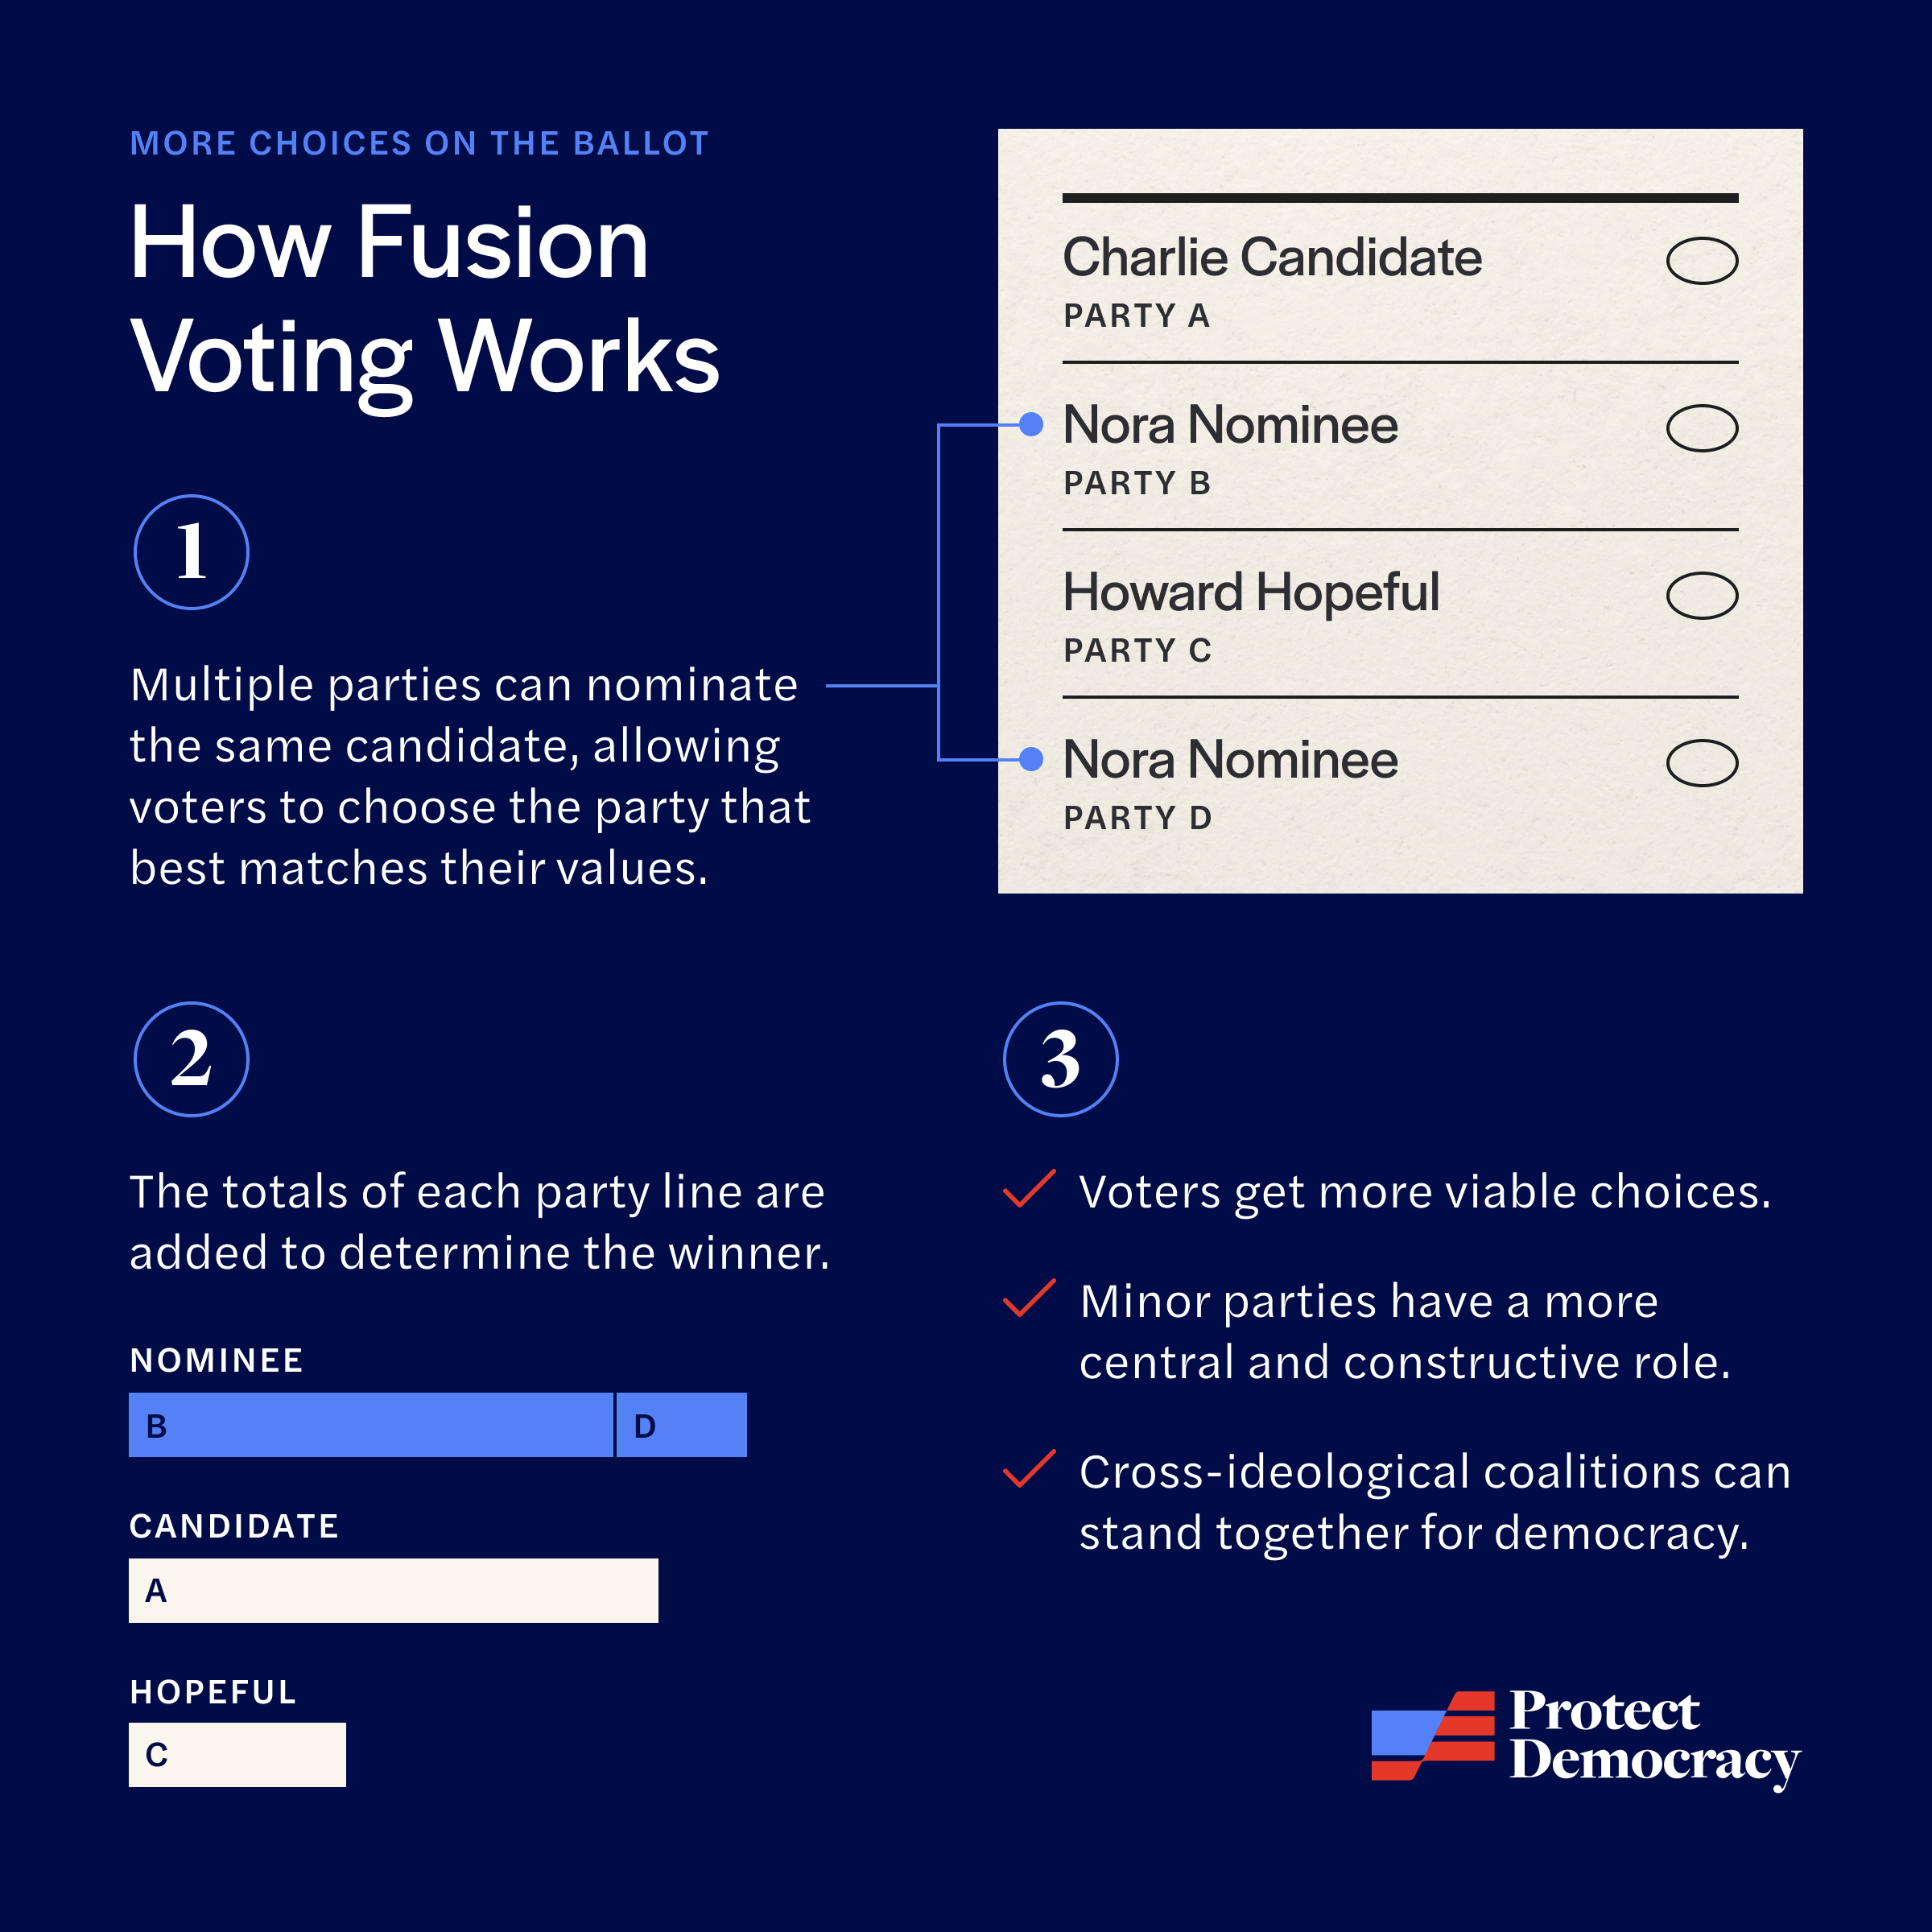Click the circled number 3 icon
Viewport: 1932px width, 1932px height.
tap(1060, 1059)
